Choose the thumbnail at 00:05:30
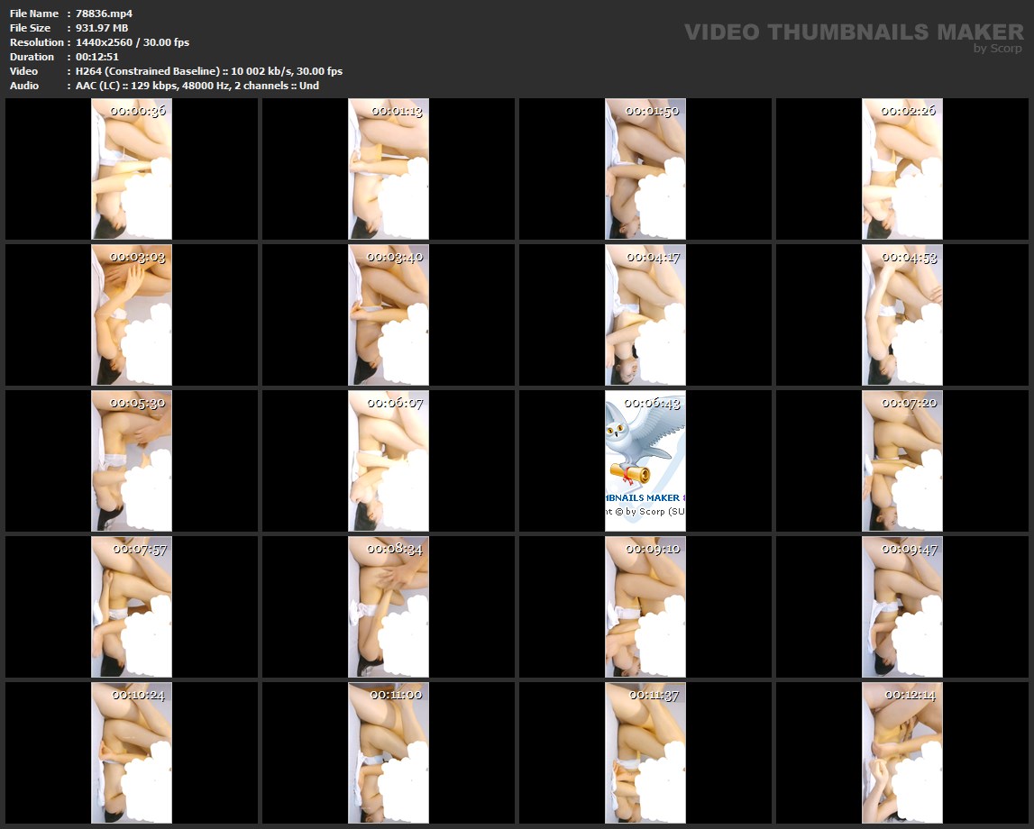Image resolution: width=1034 pixels, height=829 pixels. 132,460
